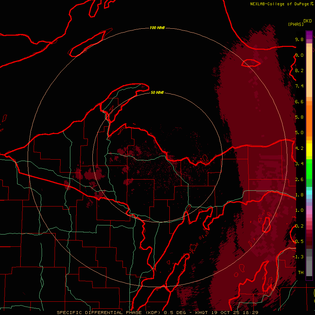The width and height of the screenshot is (315, 315).
Task: Click the 2.6 color scale value
Action: pos(299,180)
